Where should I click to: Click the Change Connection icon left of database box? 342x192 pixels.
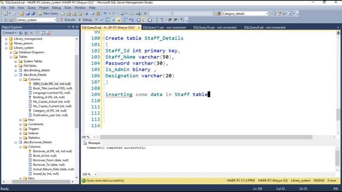[11, 20]
